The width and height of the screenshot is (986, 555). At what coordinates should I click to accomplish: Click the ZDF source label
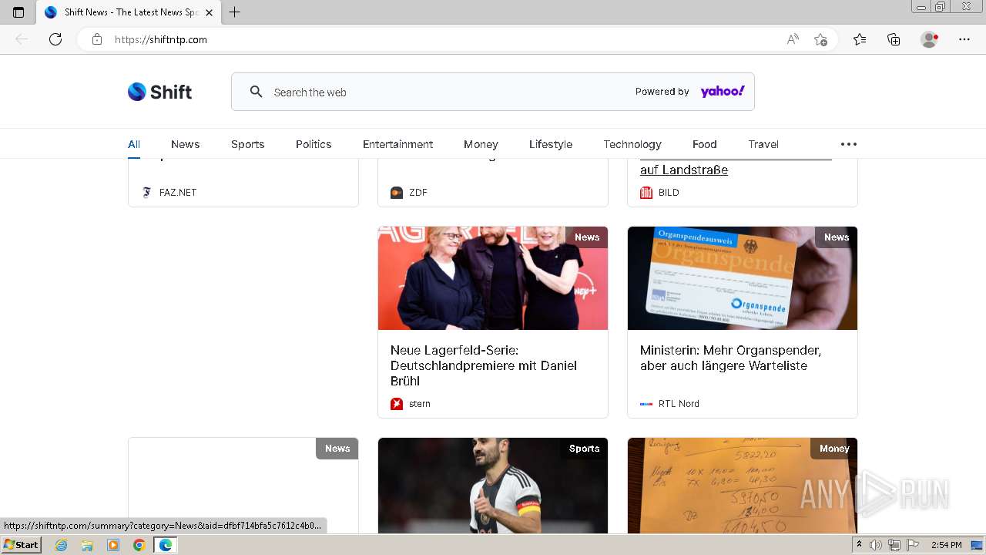point(418,193)
